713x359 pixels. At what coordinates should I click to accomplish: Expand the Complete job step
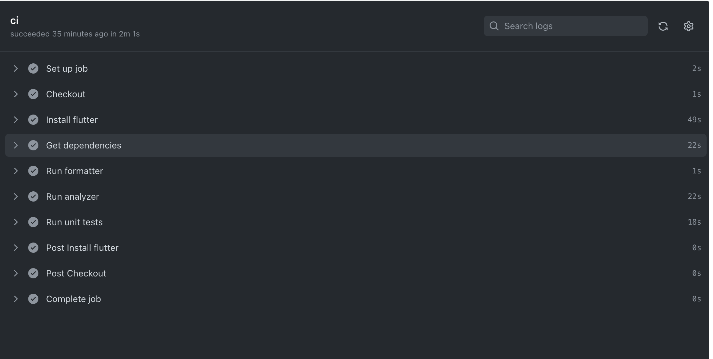[16, 299]
